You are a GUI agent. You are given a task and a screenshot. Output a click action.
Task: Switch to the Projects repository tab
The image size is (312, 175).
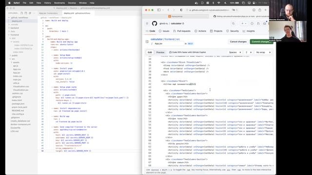(x=216, y=31)
